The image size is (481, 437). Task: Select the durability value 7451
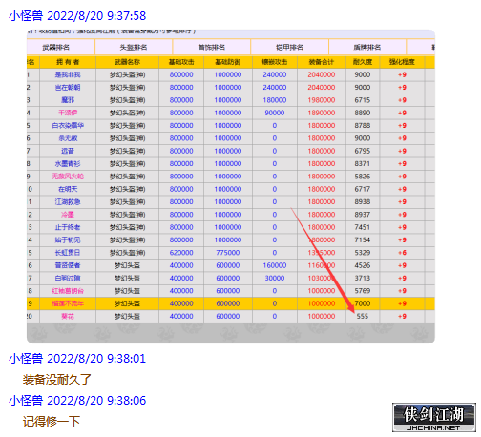click(x=363, y=227)
